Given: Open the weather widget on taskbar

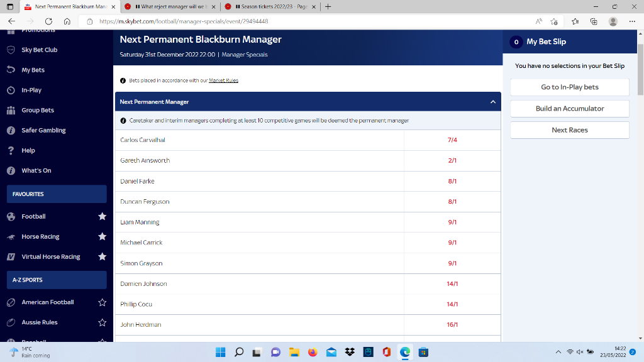Looking at the screenshot, I should coord(30,352).
